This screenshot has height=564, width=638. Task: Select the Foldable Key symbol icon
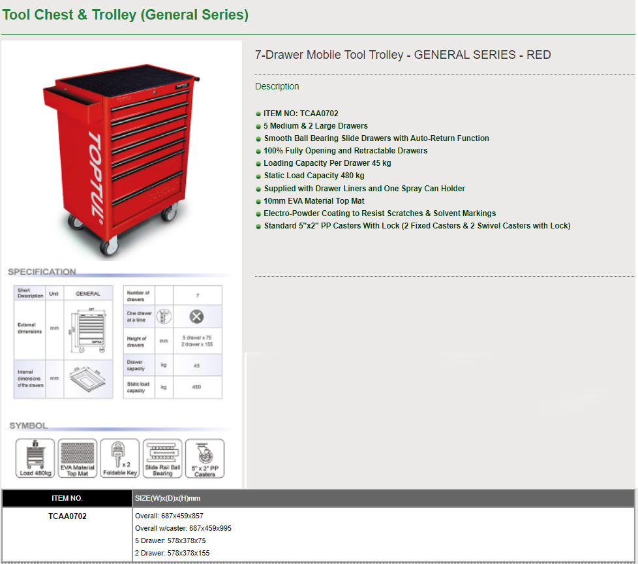(120, 458)
